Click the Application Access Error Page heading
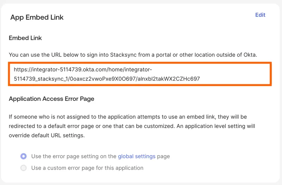This screenshot has width=282, height=185. pos(52,99)
